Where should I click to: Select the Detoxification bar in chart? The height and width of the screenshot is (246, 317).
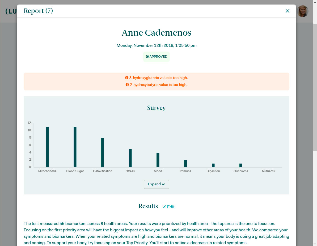[103, 153]
